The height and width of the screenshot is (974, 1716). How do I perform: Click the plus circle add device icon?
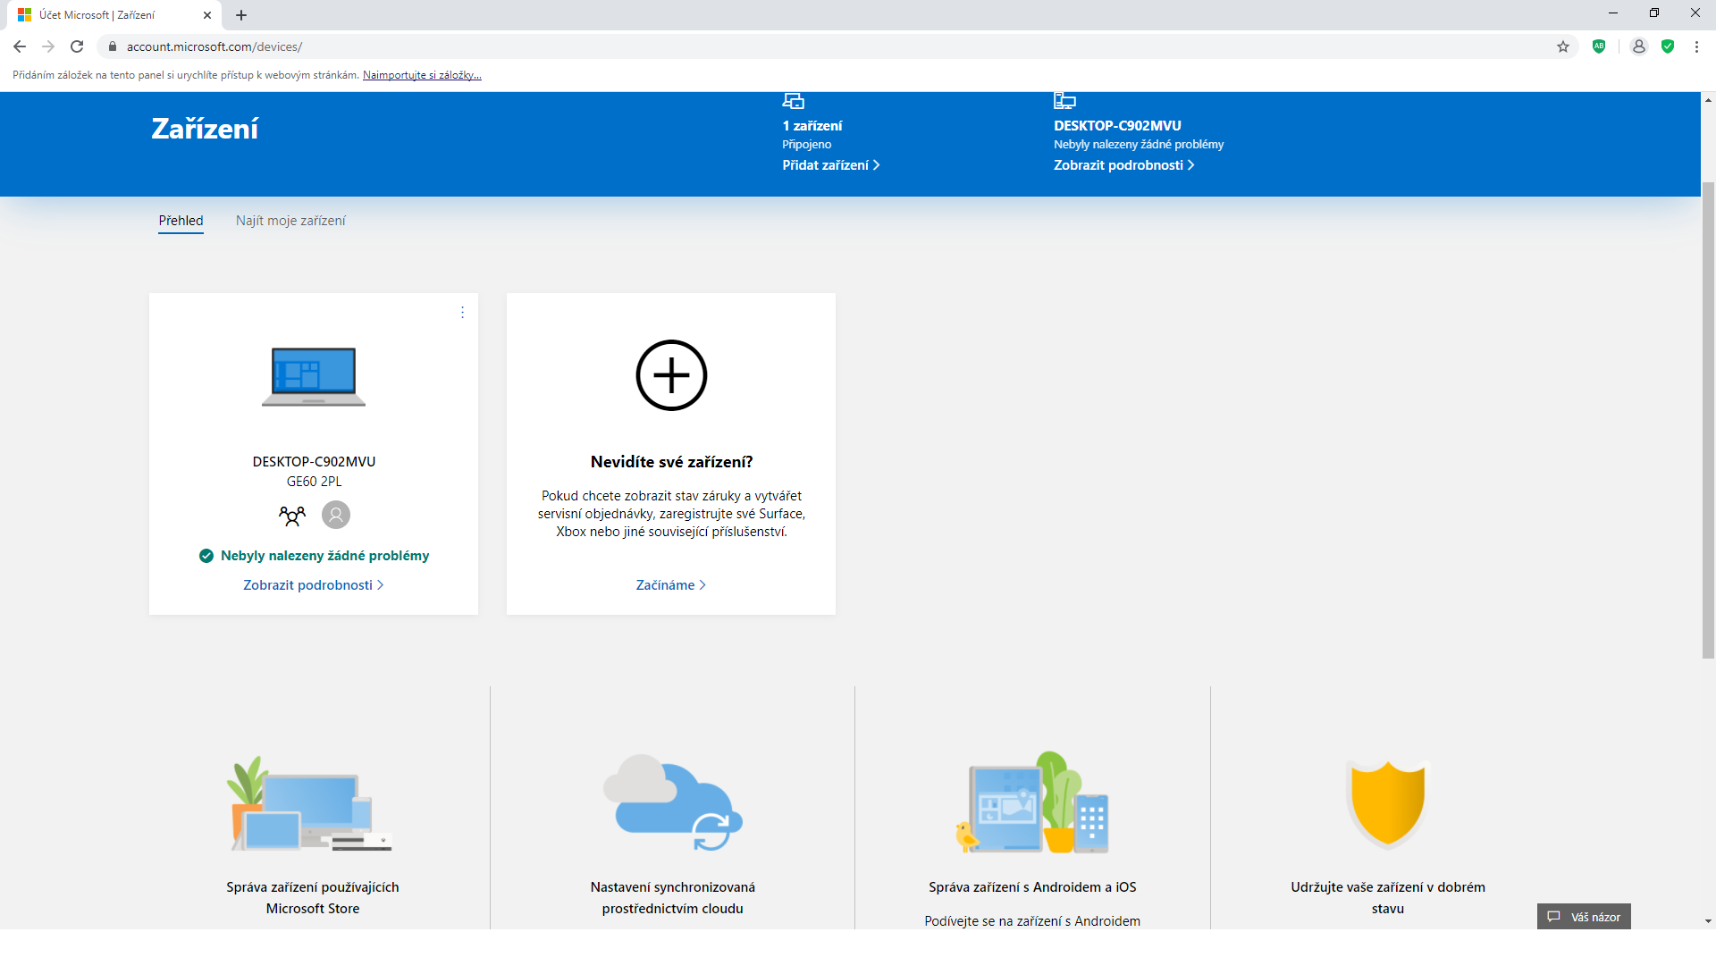coord(671,375)
